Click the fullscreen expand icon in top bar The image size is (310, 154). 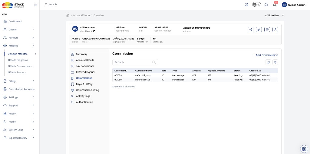[x=247, y=5]
